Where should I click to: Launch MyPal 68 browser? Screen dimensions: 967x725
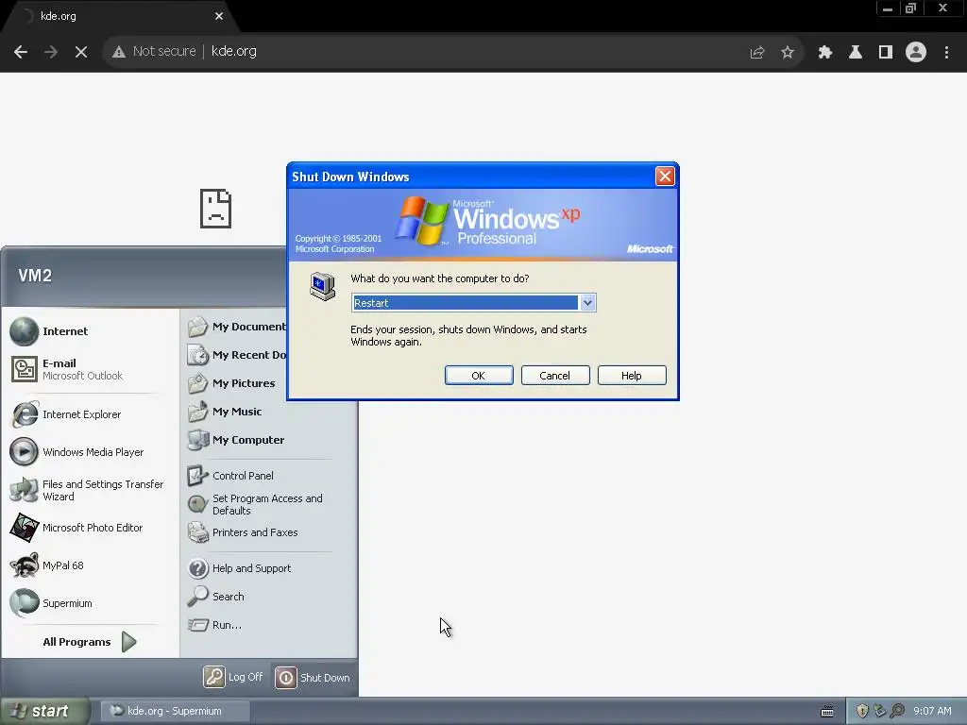pyautogui.click(x=90, y=565)
